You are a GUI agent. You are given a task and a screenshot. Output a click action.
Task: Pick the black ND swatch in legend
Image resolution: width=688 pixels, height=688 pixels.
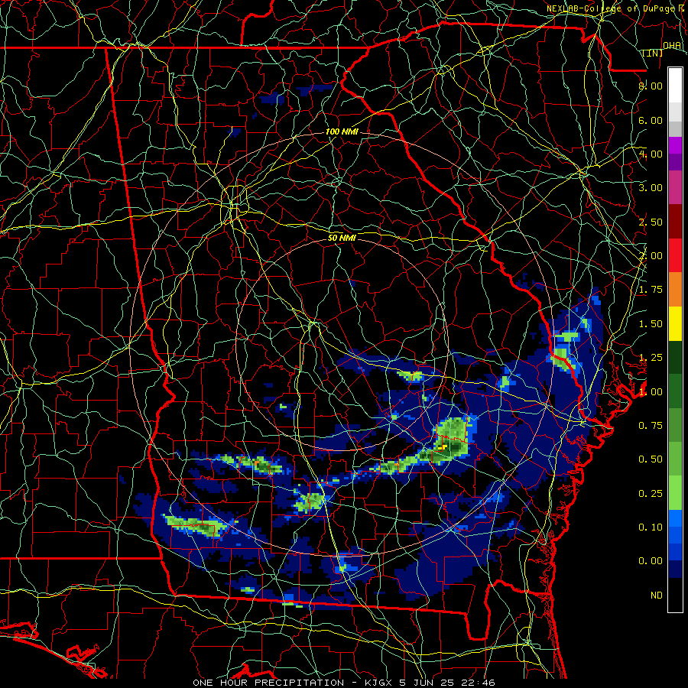click(675, 595)
